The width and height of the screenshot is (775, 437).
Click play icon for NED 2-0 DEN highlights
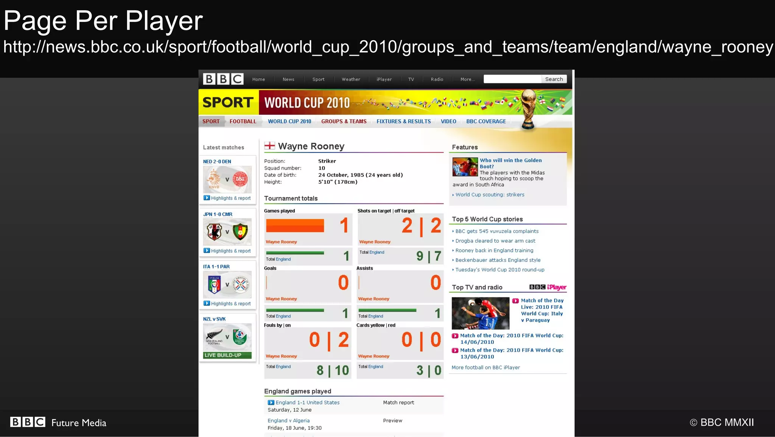(x=207, y=198)
